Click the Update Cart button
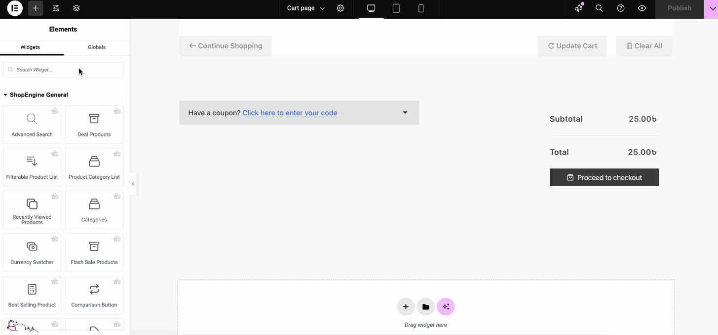Viewport: 718px width, 335px height. point(572,46)
